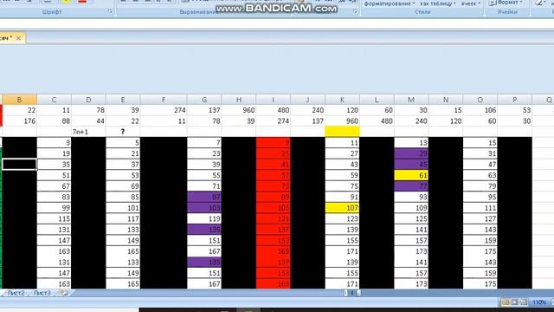554x312 pixels.
Task: Click the insert new worksheet icon
Action: [x=64, y=293]
